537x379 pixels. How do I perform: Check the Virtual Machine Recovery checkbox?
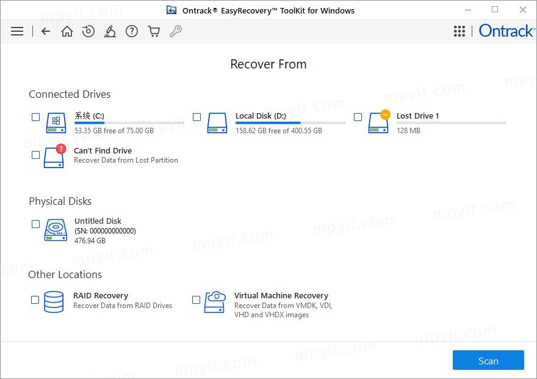196,300
